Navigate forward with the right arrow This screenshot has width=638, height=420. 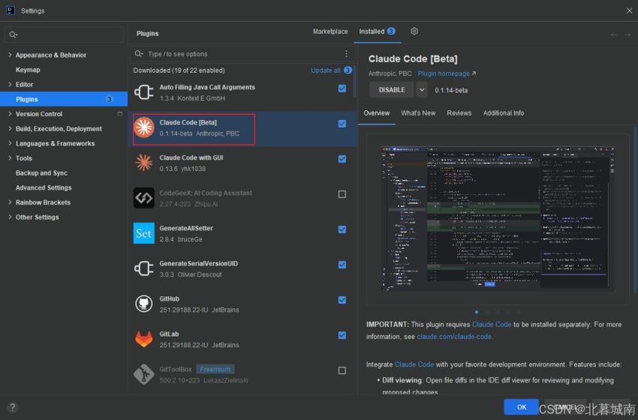(627, 35)
